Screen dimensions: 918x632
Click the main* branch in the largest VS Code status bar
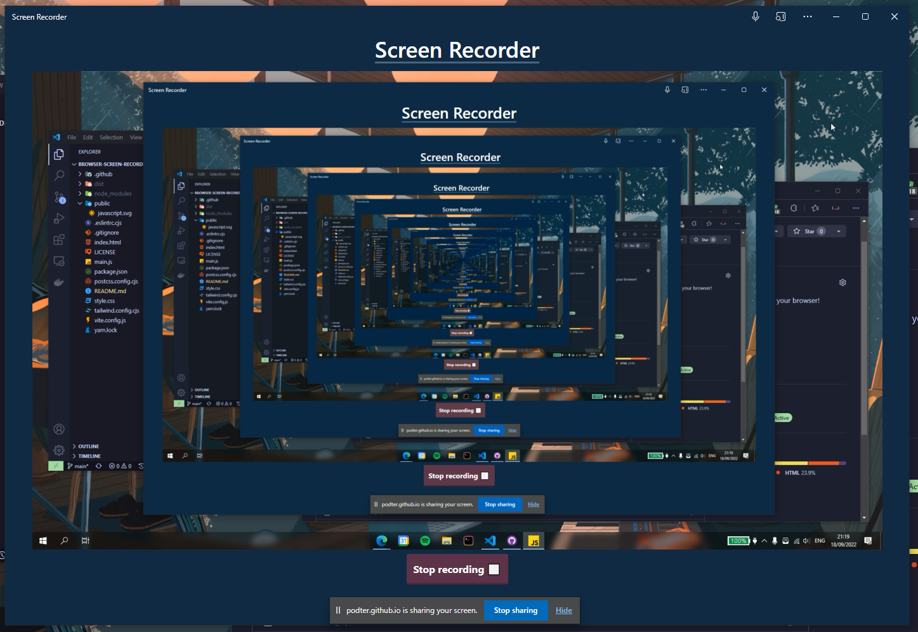click(x=78, y=466)
